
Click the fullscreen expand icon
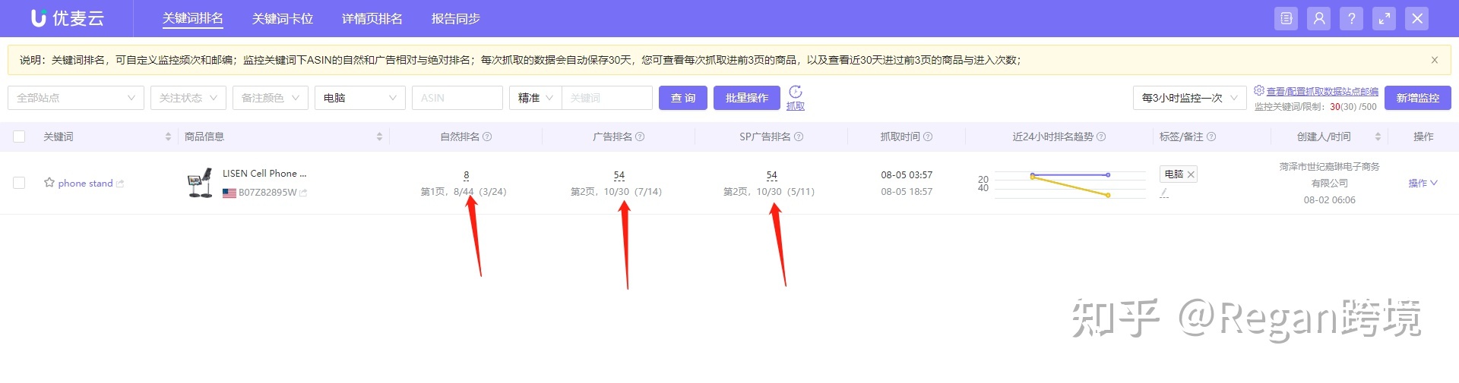[1384, 19]
